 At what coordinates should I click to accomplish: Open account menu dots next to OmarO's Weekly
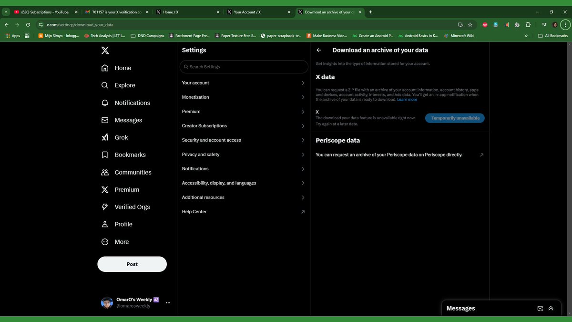pyautogui.click(x=168, y=303)
